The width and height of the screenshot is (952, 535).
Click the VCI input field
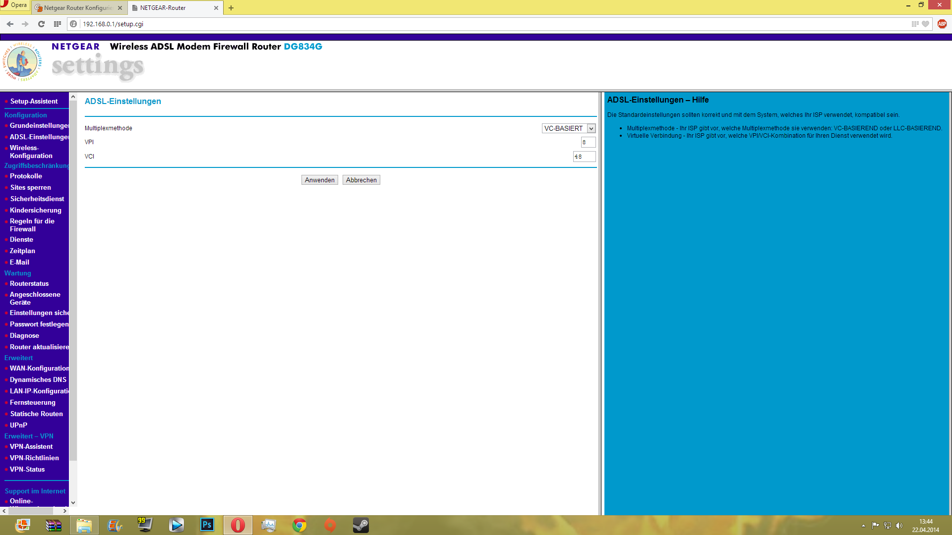coord(584,157)
